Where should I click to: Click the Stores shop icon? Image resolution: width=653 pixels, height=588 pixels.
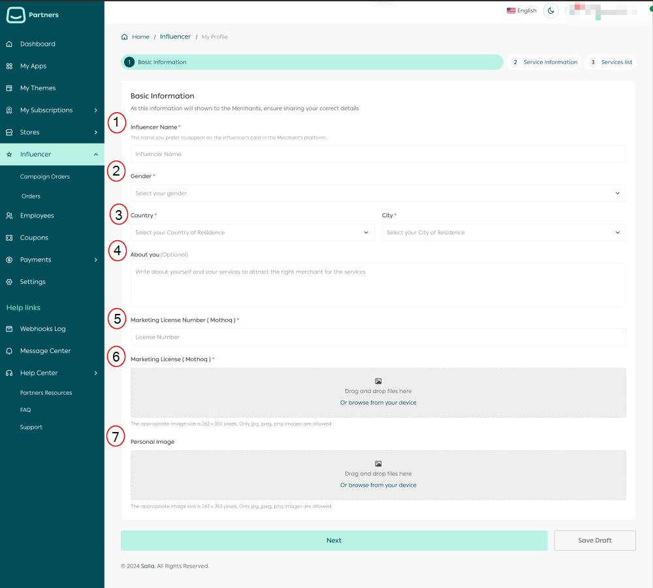9,132
